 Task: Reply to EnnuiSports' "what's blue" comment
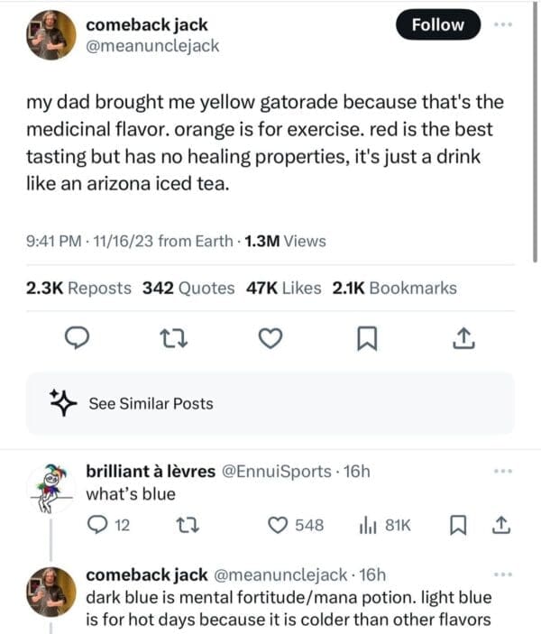coord(97,525)
